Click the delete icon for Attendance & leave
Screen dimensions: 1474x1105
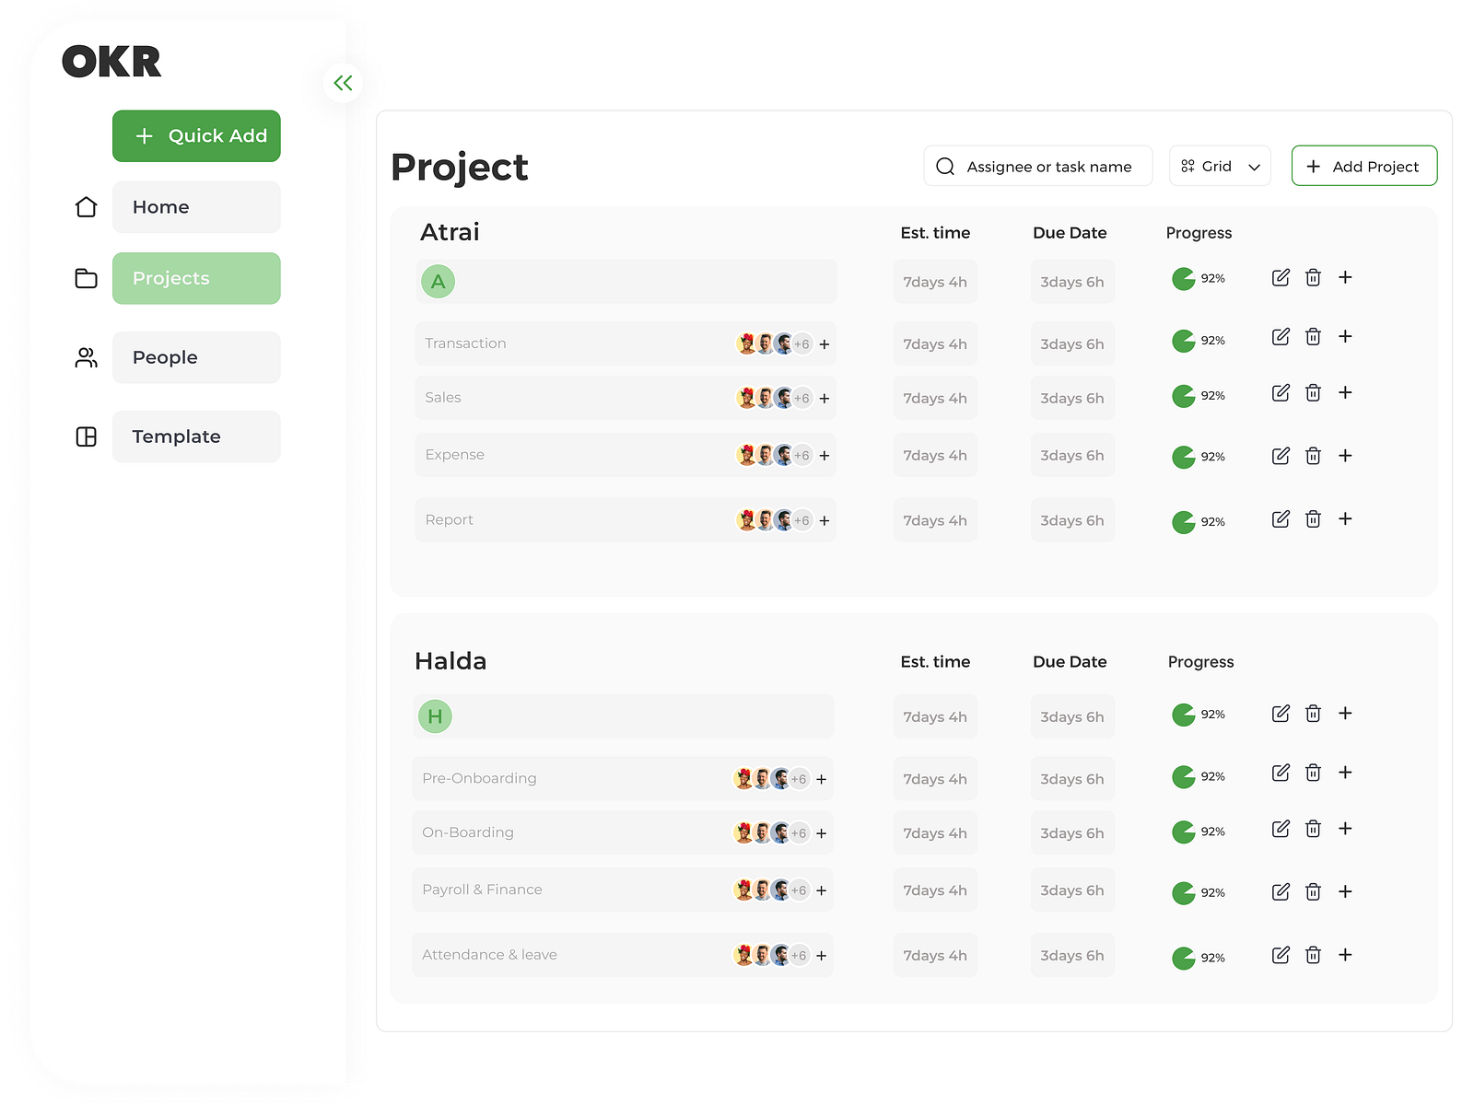pyautogui.click(x=1312, y=956)
